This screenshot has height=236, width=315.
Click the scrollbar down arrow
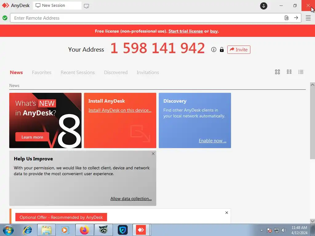click(x=313, y=221)
